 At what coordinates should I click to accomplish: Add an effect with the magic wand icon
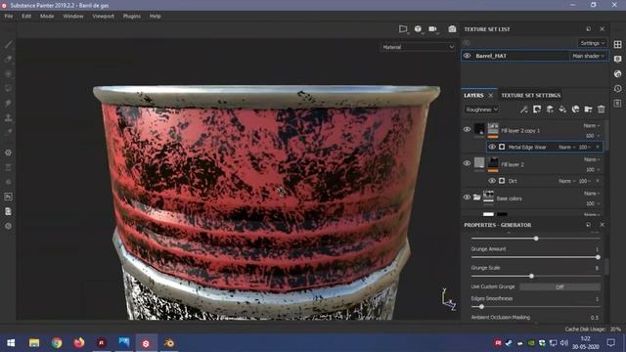524,110
